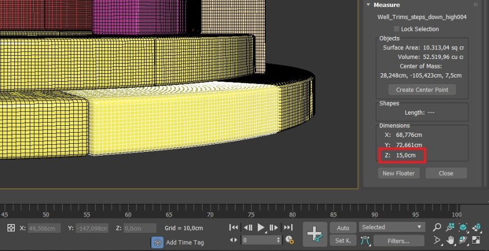Open Time Configuration clock icon
The height and width of the screenshot is (251, 489).
(289, 240)
